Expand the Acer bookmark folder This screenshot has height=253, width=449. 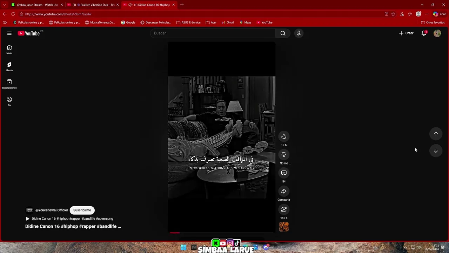pos(211,22)
